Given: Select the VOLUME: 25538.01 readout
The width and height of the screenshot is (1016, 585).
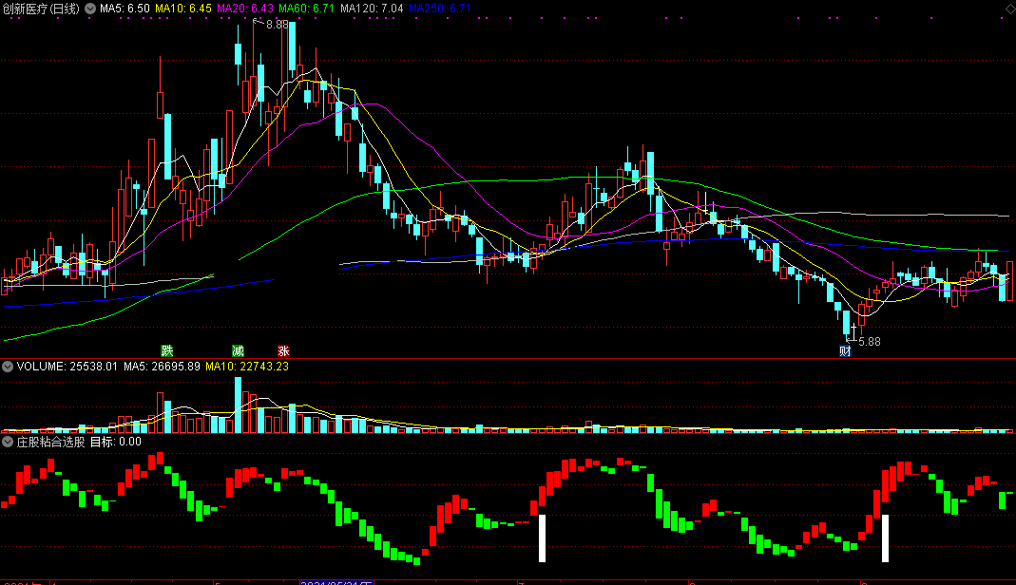Looking at the screenshot, I should pyautogui.click(x=67, y=367).
